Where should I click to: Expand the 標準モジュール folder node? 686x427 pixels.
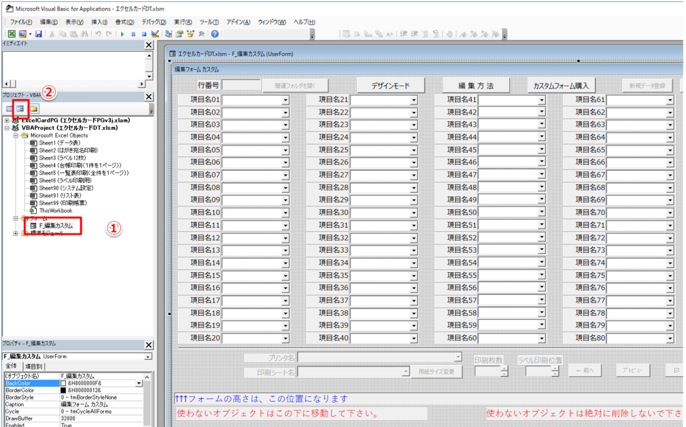[x=16, y=233]
